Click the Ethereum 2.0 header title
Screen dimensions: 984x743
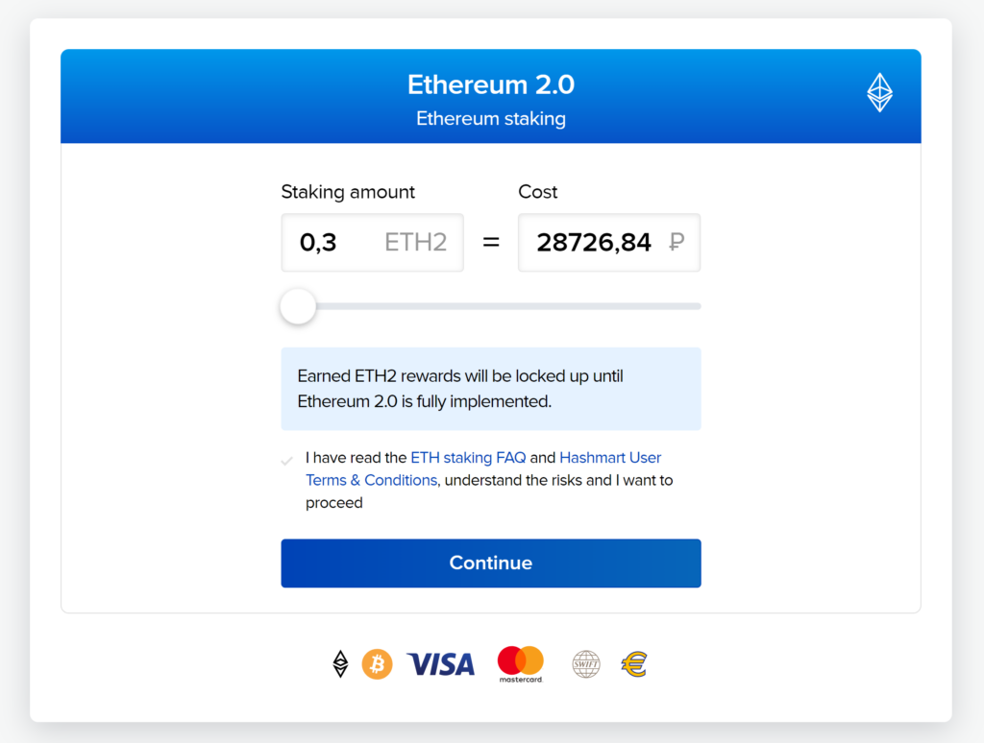point(491,84)
